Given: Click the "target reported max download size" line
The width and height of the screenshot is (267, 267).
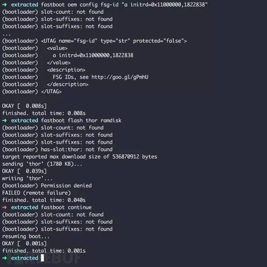Looking at the screenshot, I should point(79,157).
